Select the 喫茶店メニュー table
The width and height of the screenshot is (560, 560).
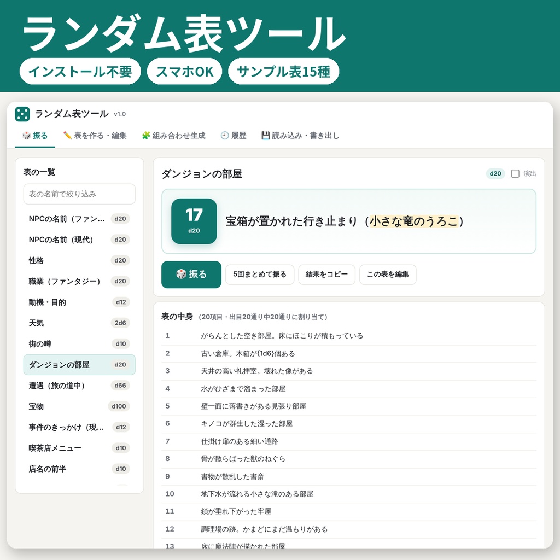click(79, 448)
